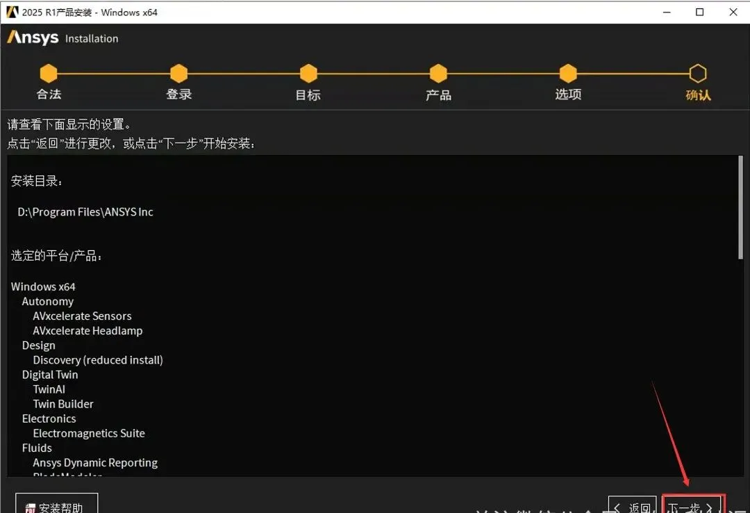Click the Twin Builder entry
The width and height of the screenshot is (750, 513).
pyautogui.click(x=63, y=404)
